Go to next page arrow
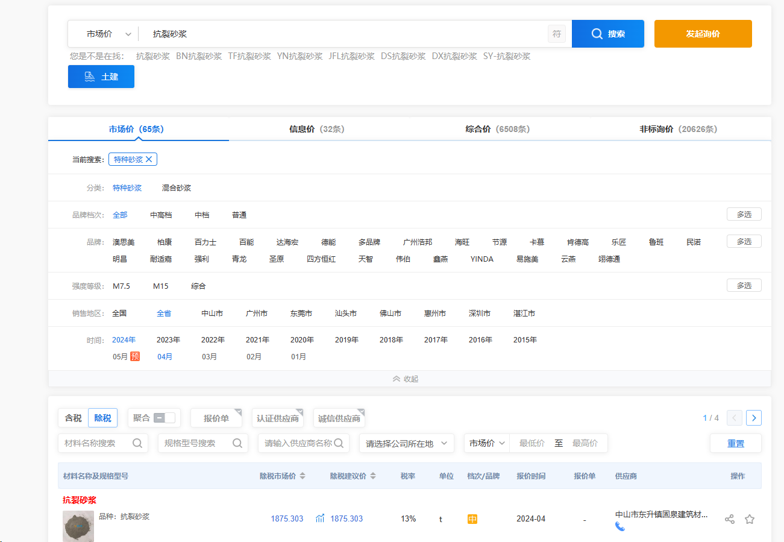This screenshot has height=542, width=784. pyautogui.click(x=754, y=418)
